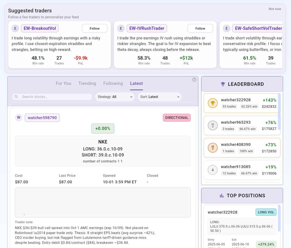
Task: Click the Leaderboard trophy icon
Action: [223, 84]
